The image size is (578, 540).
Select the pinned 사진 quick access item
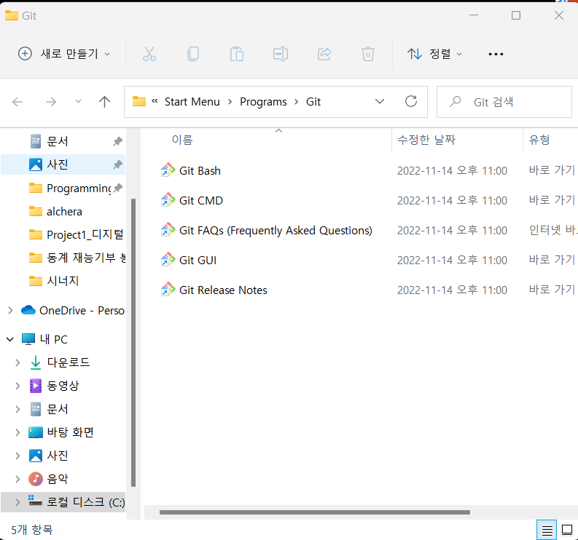coord(63,164)
